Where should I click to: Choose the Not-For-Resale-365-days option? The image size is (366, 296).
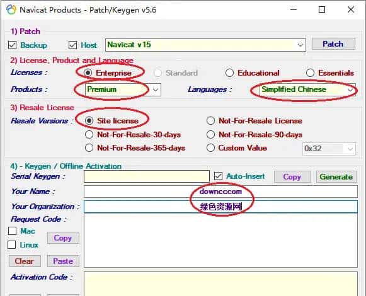pos(89,148)
